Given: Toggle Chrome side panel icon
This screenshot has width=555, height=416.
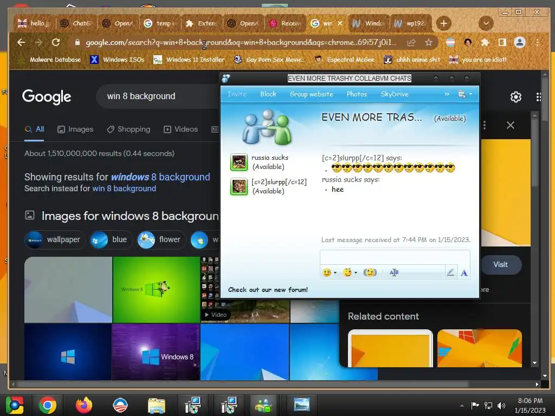Looking at the screenshot, I should 502,42.
